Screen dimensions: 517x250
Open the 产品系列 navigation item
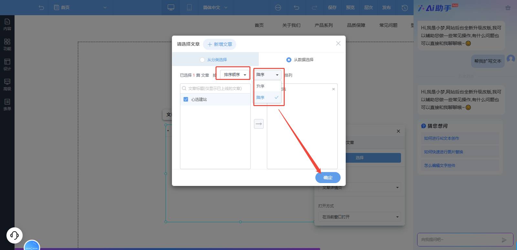point(324,25)
